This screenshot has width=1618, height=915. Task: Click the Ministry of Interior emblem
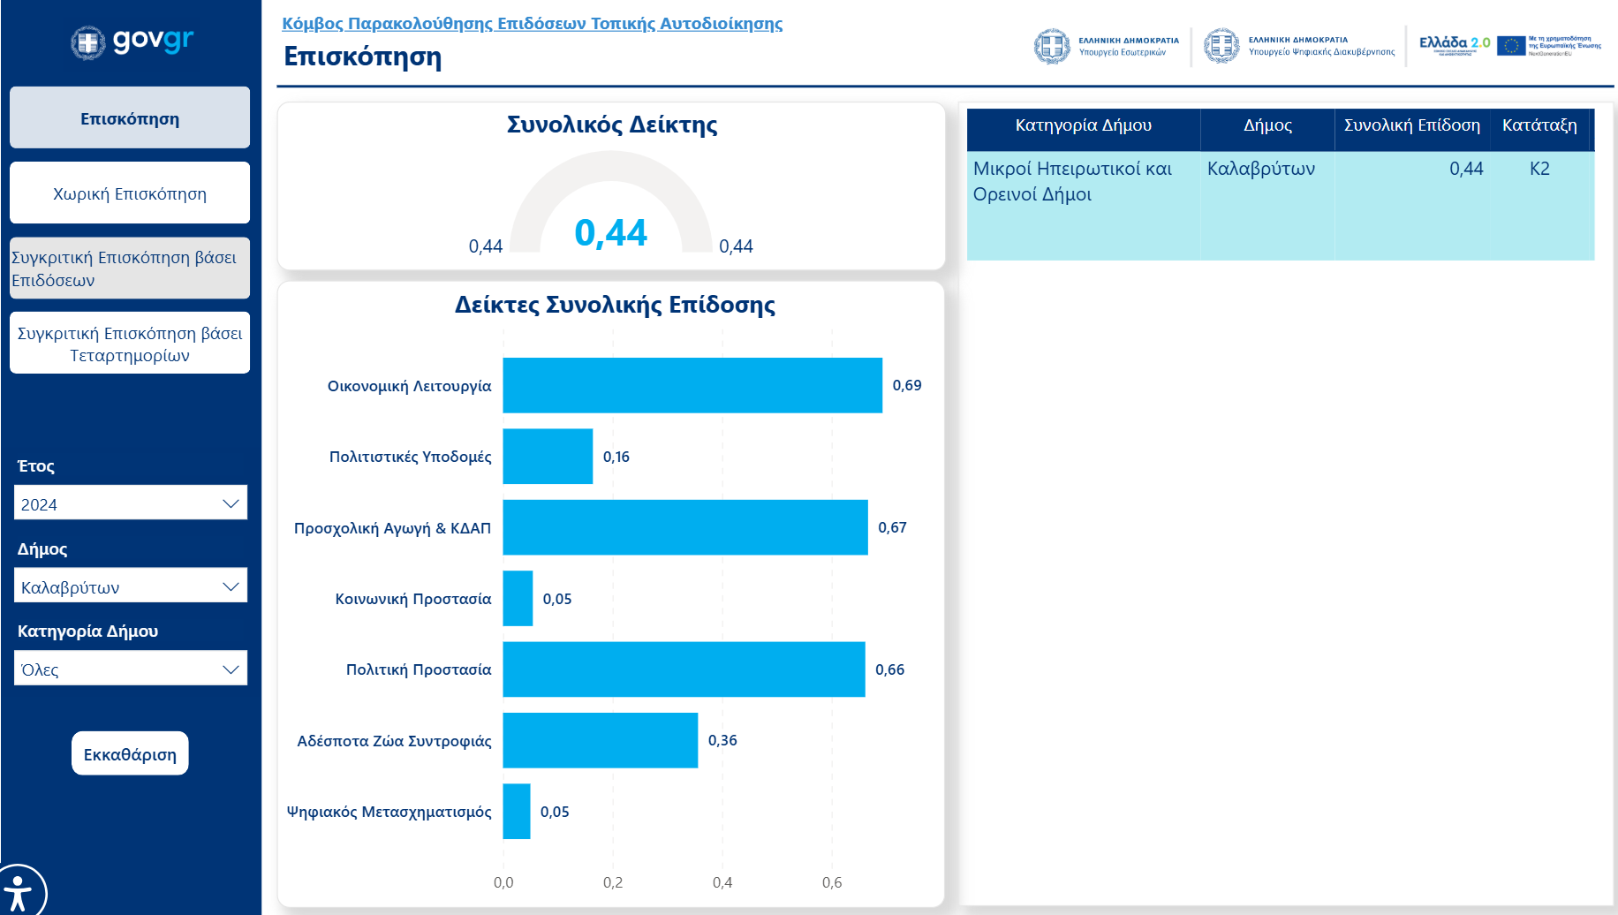(1052, 46)
